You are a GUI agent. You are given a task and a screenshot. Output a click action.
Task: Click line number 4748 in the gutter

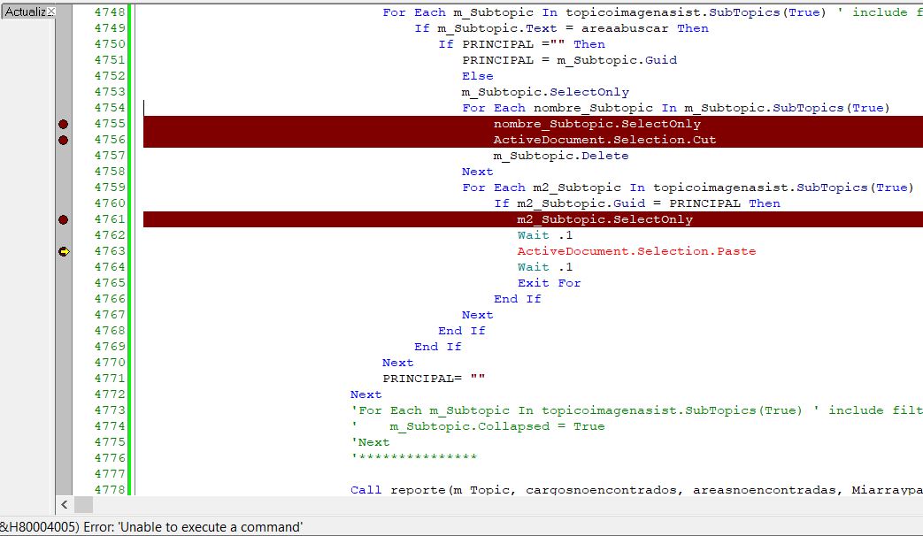click(x=110, y=12)
